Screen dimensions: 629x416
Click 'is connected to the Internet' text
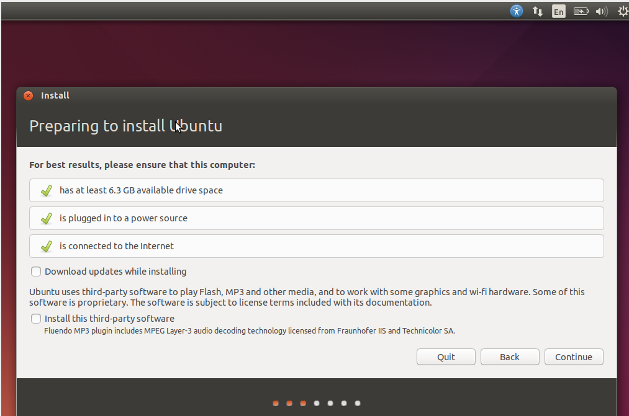coord(117,246)
